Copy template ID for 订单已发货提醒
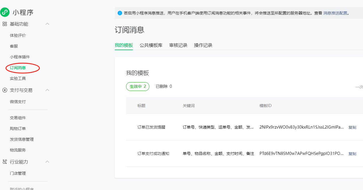This screenshot has width=363, height=190. click(x=352, y=127)
